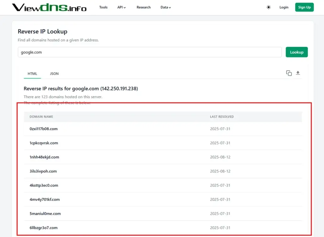This screenshot has width=324, height=237.
Task: Click the 5maniul0me.com domain entry
Action: click(x=45, y=214)
